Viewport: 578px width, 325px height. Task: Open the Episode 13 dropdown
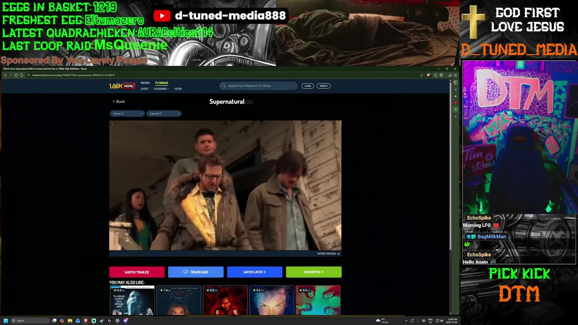(x=163, y=114)
